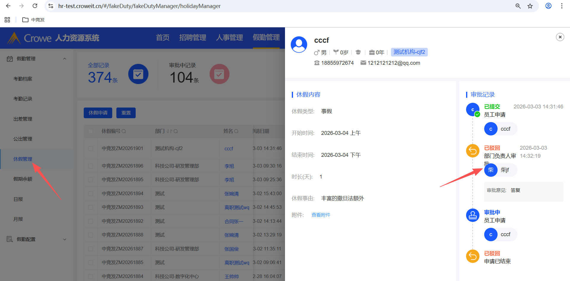Close the leave detail panel
This screenshot has height=281, width=570.
pyautogui.click(x=560, y=37)
